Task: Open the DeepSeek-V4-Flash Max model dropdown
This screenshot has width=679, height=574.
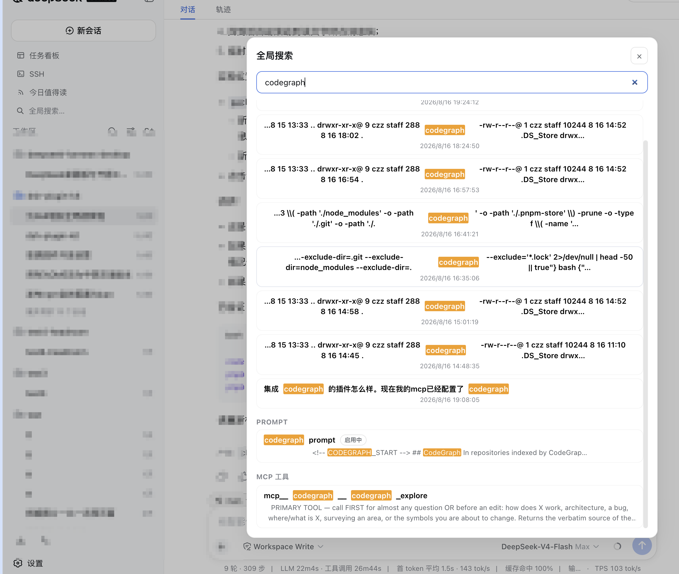Action: 550,546
